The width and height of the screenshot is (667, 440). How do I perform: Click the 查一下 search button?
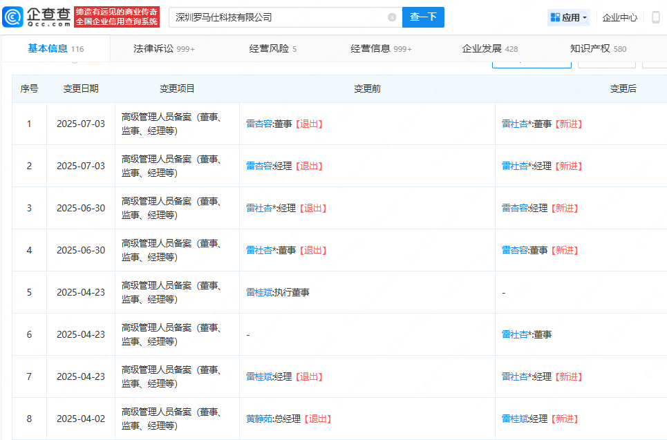point(423,17)
